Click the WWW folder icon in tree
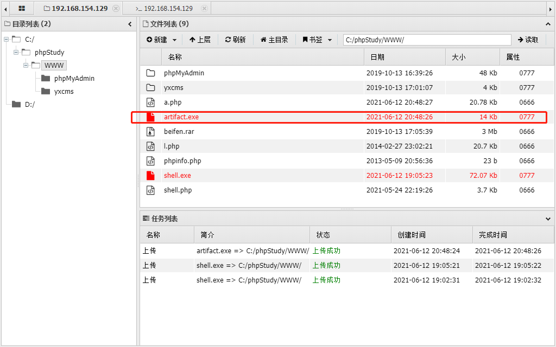556x347 pixels. [x=35, y=65]
